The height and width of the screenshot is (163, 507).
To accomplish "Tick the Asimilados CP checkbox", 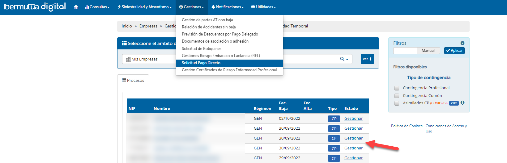I will pos(397,103).
